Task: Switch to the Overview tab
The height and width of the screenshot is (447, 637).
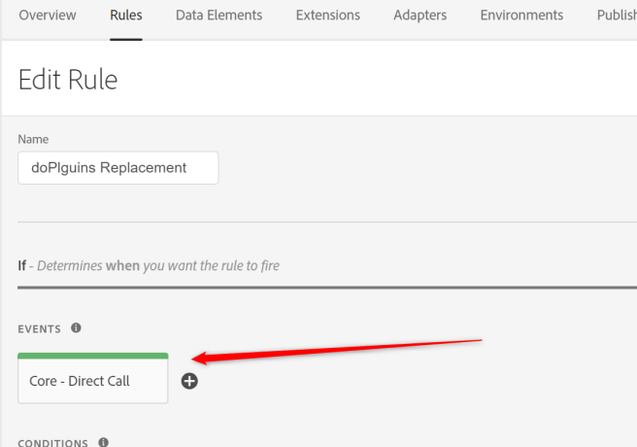Action: pos(49,16)
